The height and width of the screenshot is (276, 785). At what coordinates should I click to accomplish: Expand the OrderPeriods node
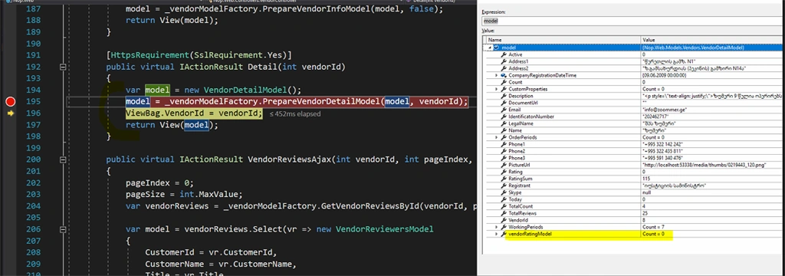(496, 136)
